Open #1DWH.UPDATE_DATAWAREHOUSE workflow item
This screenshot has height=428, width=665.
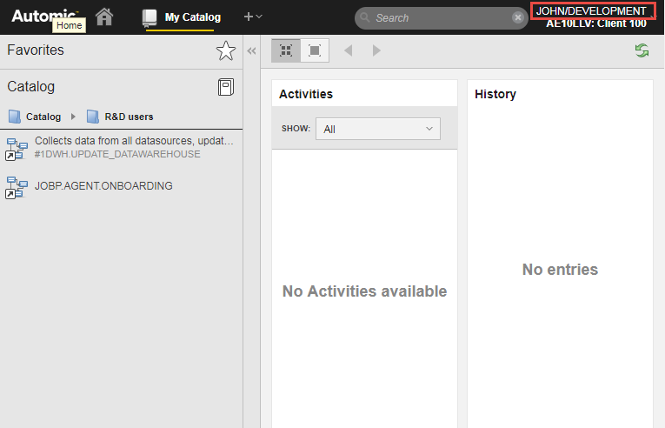[122, 147]
